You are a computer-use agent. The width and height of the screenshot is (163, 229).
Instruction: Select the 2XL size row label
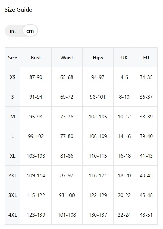coord(12,175)
